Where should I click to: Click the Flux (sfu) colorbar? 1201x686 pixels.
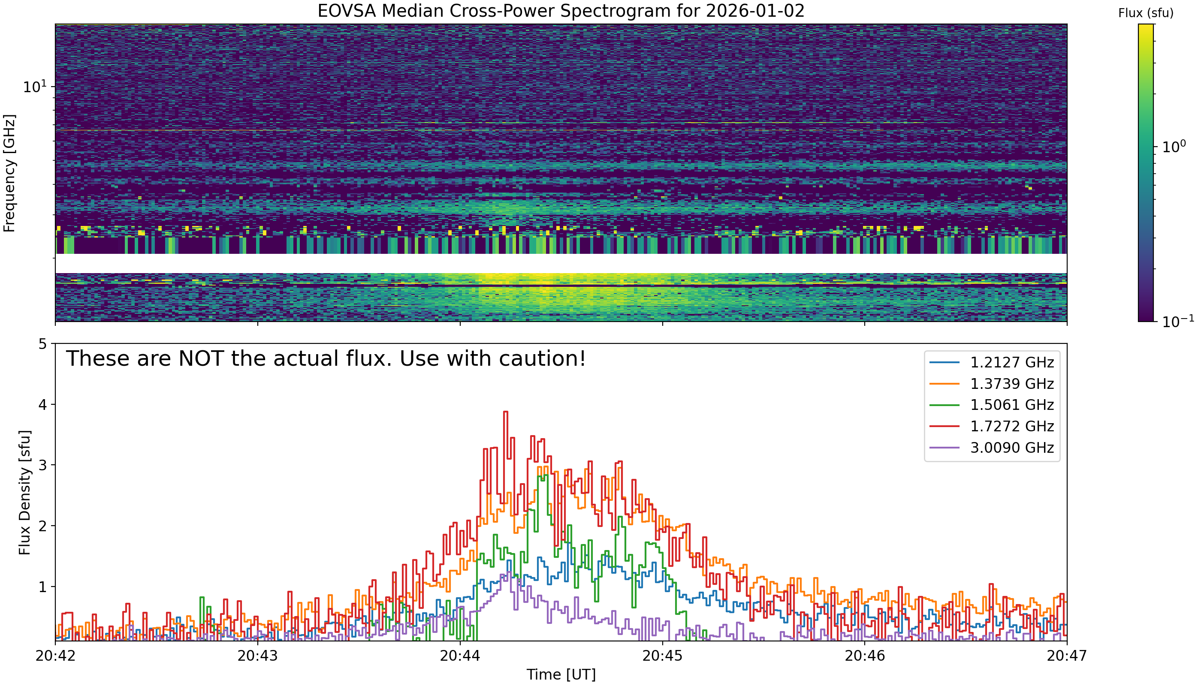coord(1146,173)
